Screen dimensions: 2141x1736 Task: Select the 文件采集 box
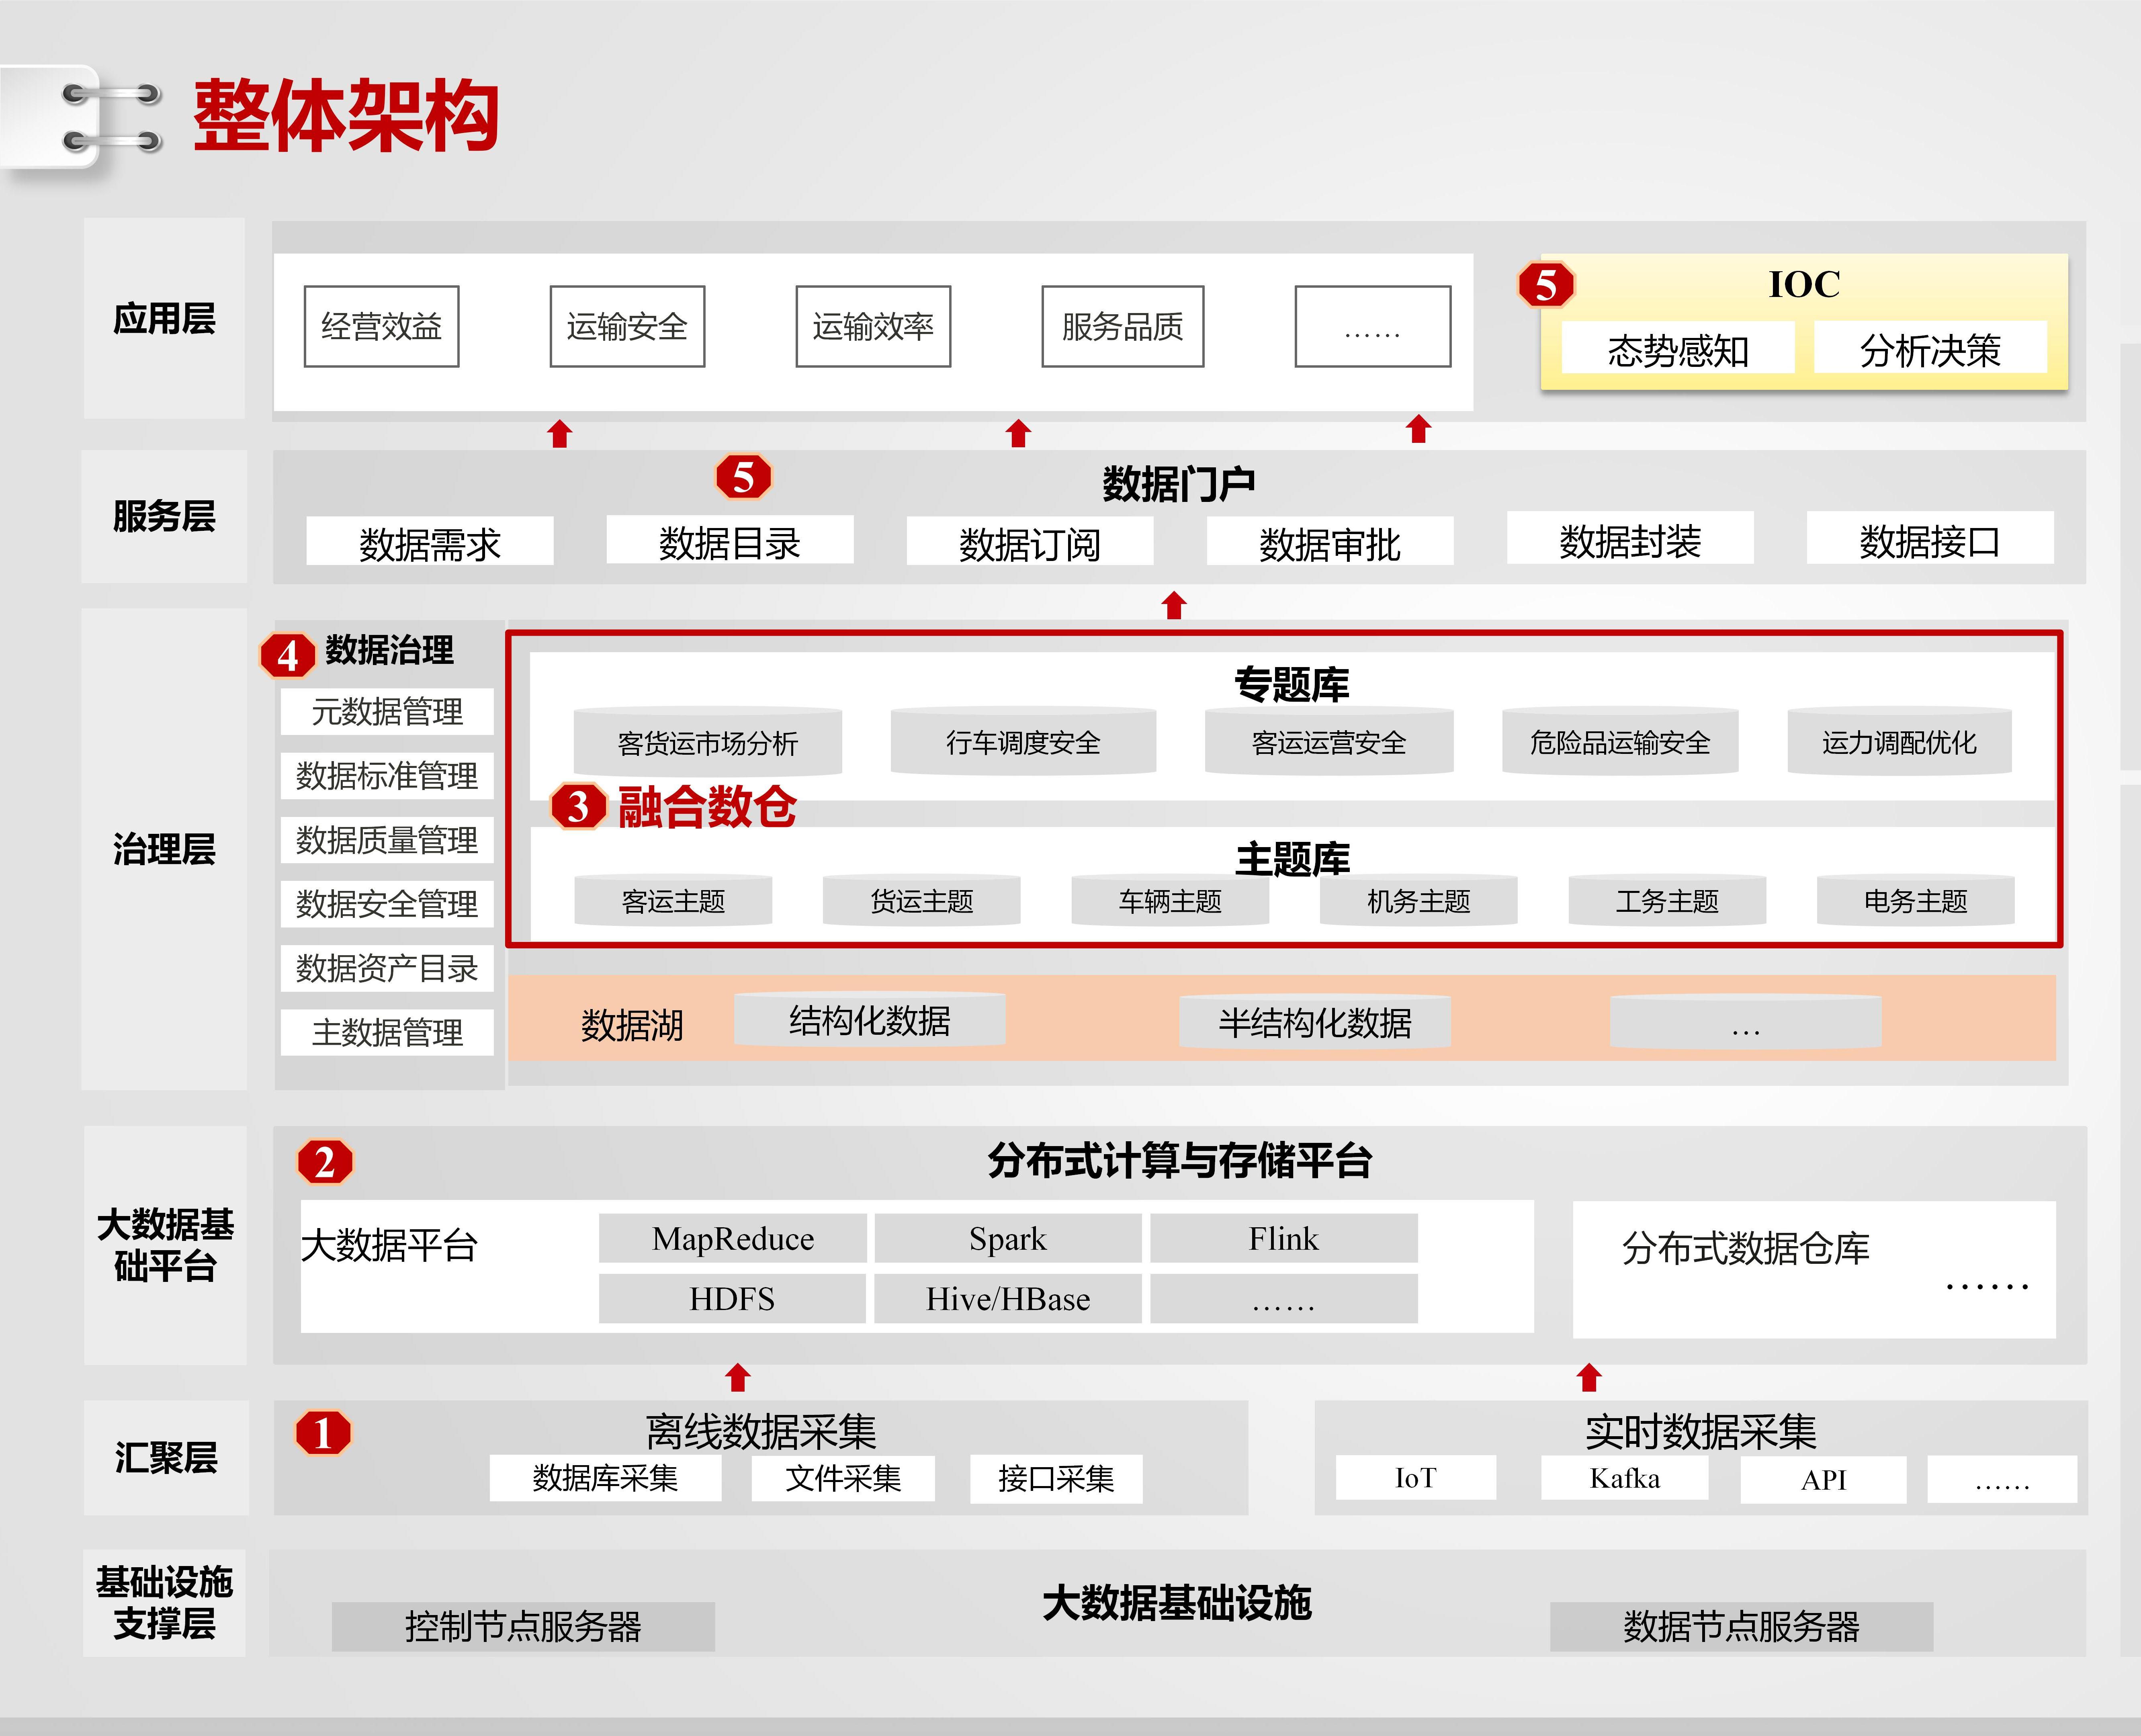click(843, 1478)
